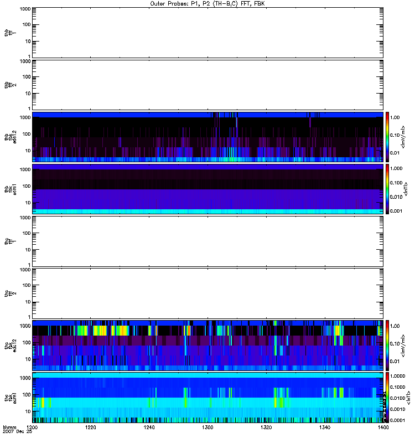Click the "<|nT|>" unit beside thb scm1 color bar
This screenshot has height=443, width=415.
[x=406, y=189]
